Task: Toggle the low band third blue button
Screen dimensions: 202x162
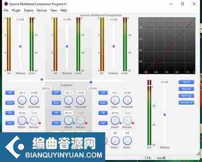Action: [10, 113]
